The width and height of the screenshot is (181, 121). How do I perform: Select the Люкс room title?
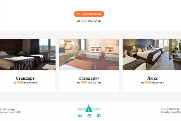point(153,78)
